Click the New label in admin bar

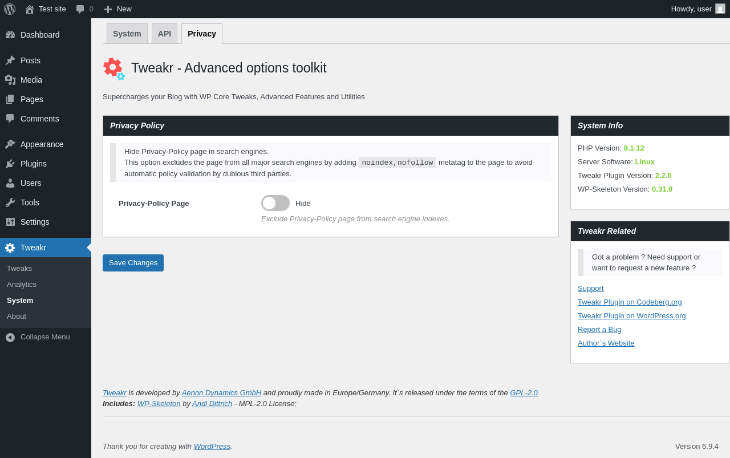point(124,9)
